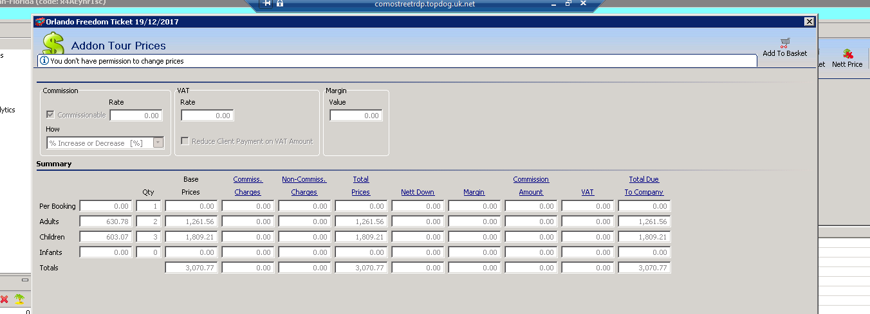Toggle the Commissionable checkbox
This screenshot has height=314, width=870.
pyautogui.click(x=51, y=115)
